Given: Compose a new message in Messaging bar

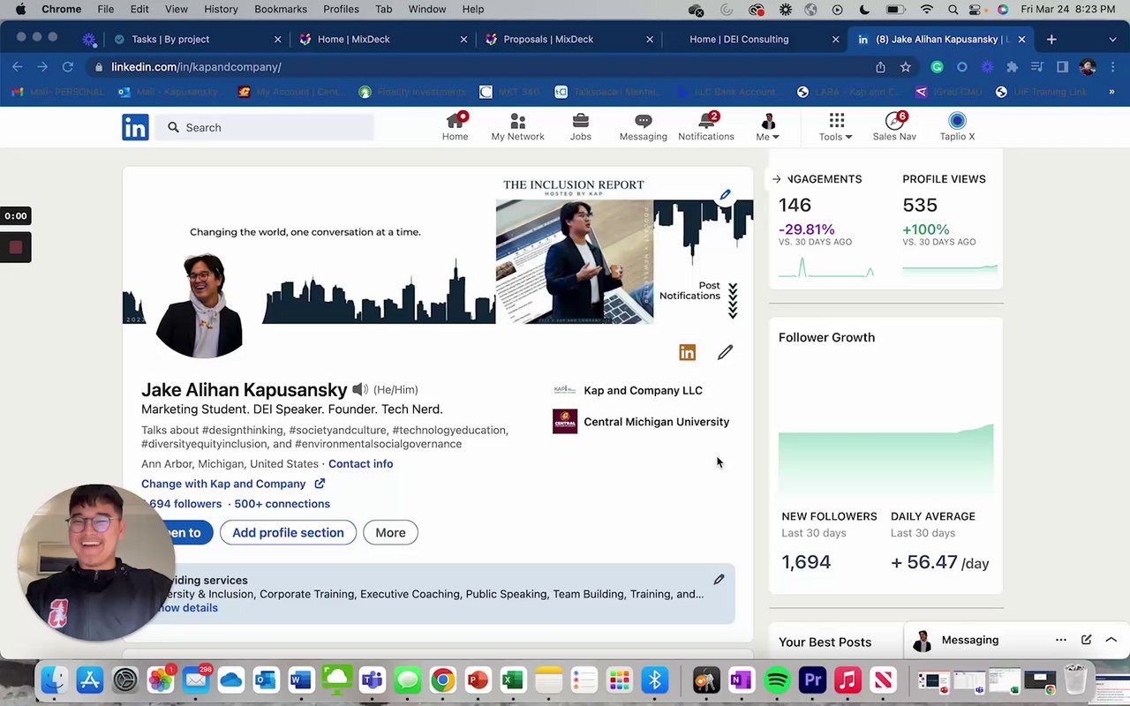Looking at the screenshot, I should [x=1086, y=640].
